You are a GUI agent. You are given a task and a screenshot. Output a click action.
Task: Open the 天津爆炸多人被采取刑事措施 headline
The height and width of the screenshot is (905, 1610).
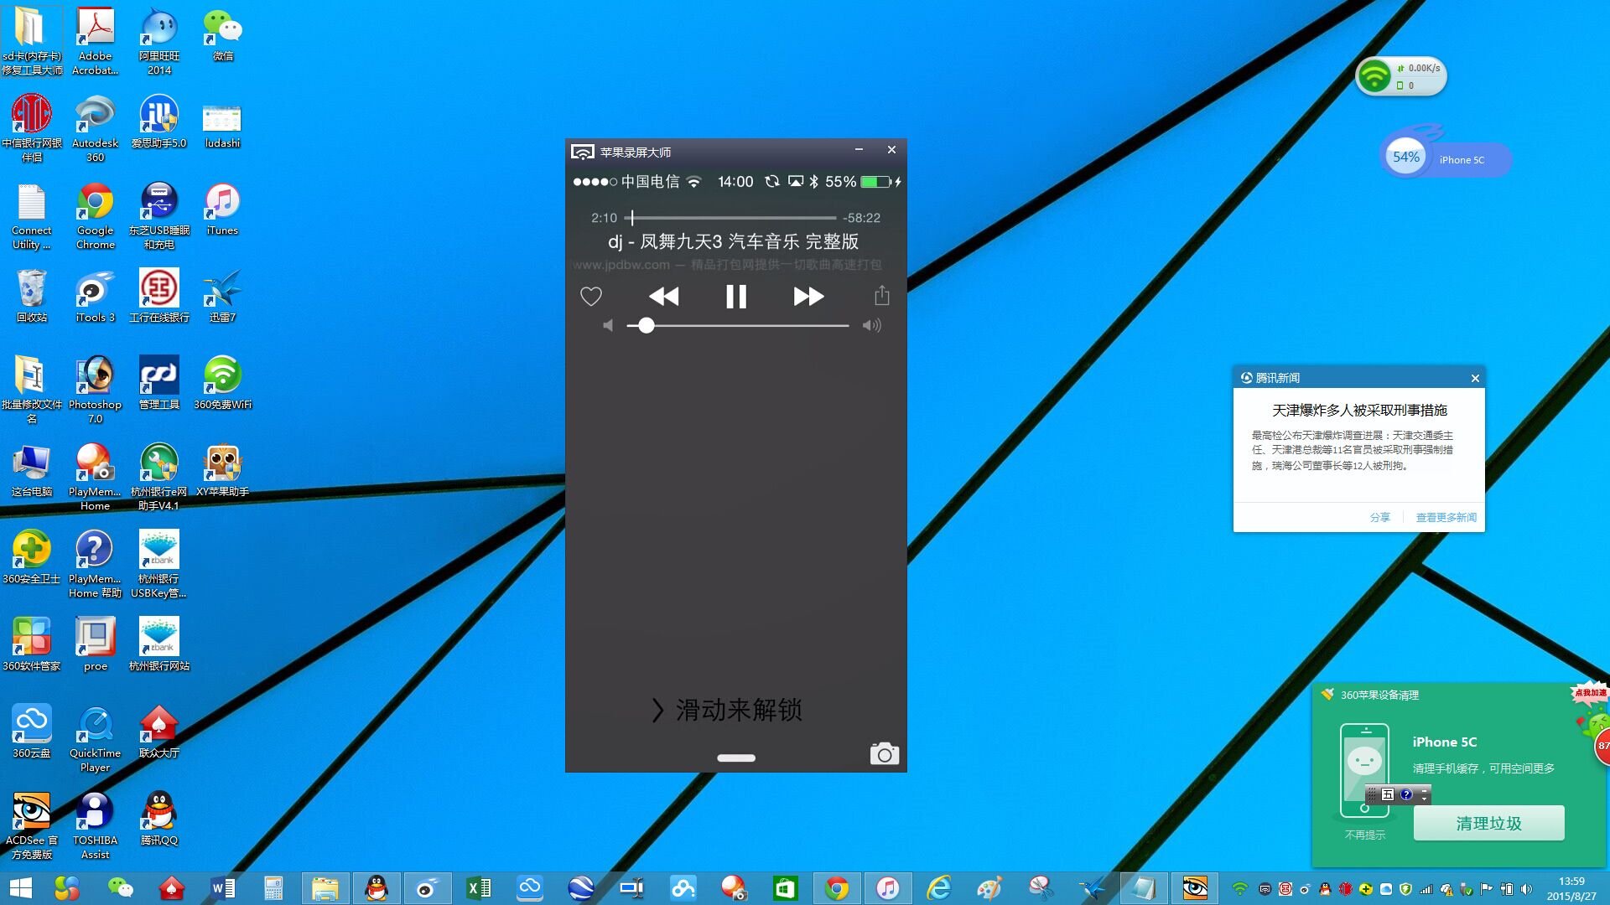(1359, 410)
